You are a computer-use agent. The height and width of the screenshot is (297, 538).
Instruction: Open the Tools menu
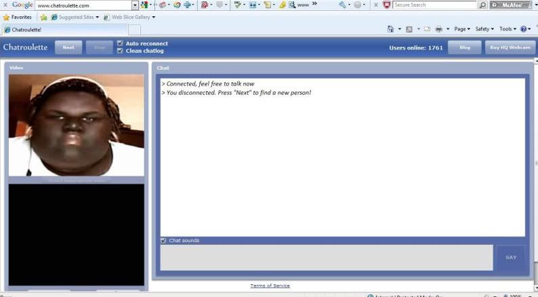pyautogui.click(x=508, y=29)
